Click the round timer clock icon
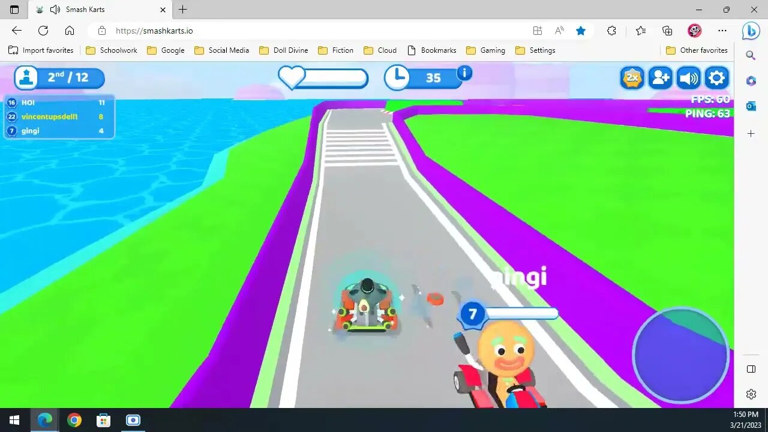 pos(397,77)
